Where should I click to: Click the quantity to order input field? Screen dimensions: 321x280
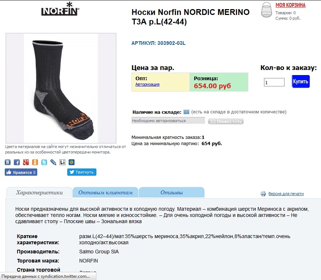tap(274, 82)
